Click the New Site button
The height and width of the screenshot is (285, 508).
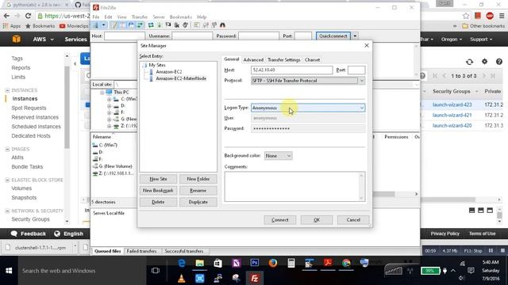[159, 179]
